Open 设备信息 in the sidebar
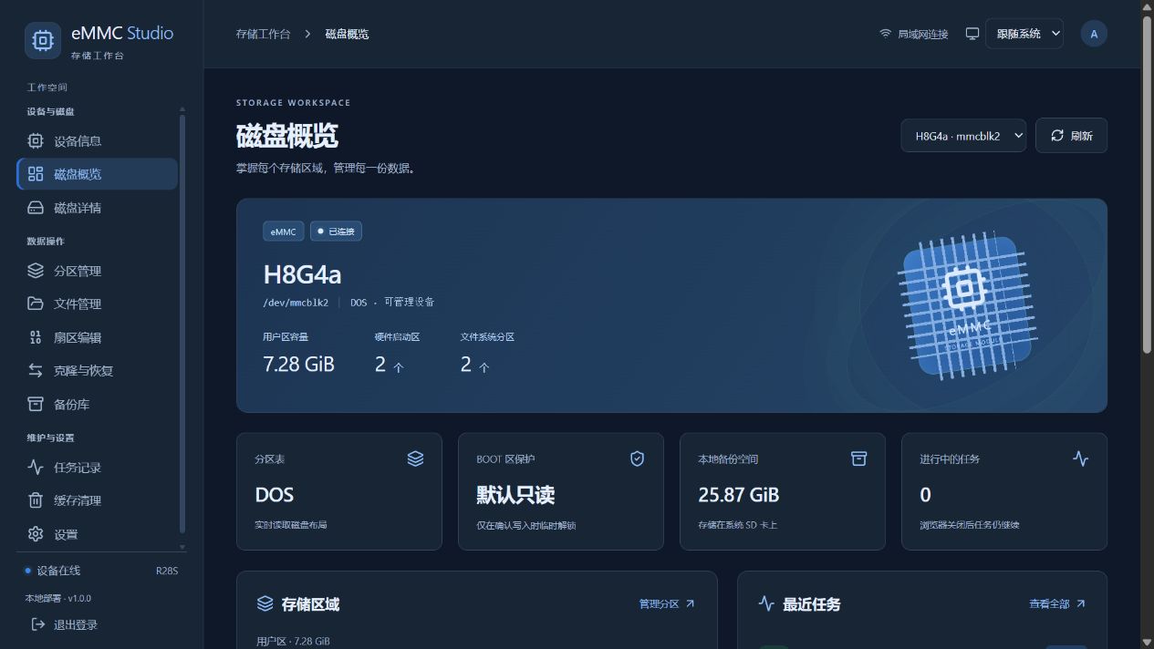The image size is (1154, 649). pyautogui.click(x=98, y=141)
